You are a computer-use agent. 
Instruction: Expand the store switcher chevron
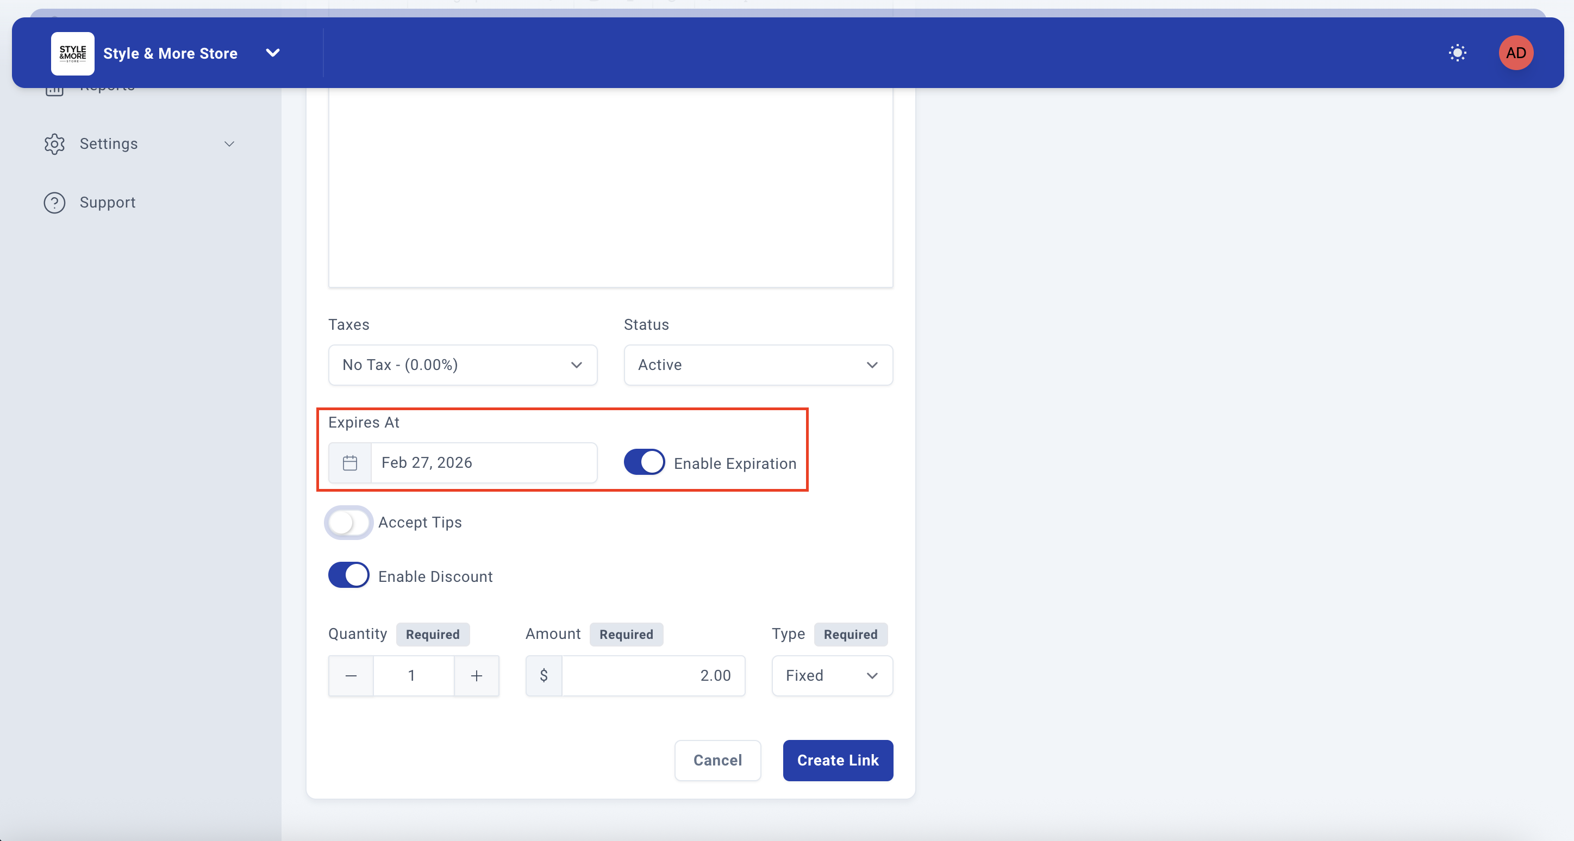point(273,53)
